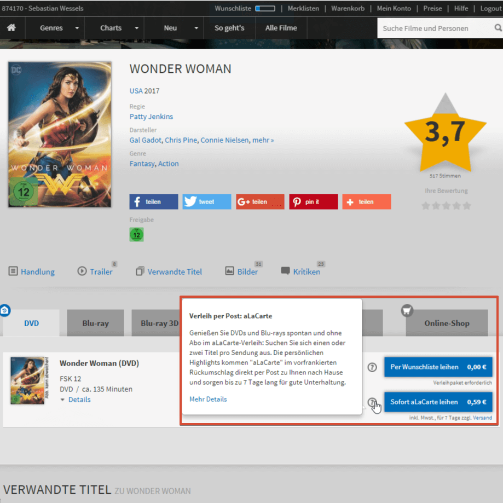
Task: Show more cast via mehr link
Action: pyautogui.click(x=263, y=140)
